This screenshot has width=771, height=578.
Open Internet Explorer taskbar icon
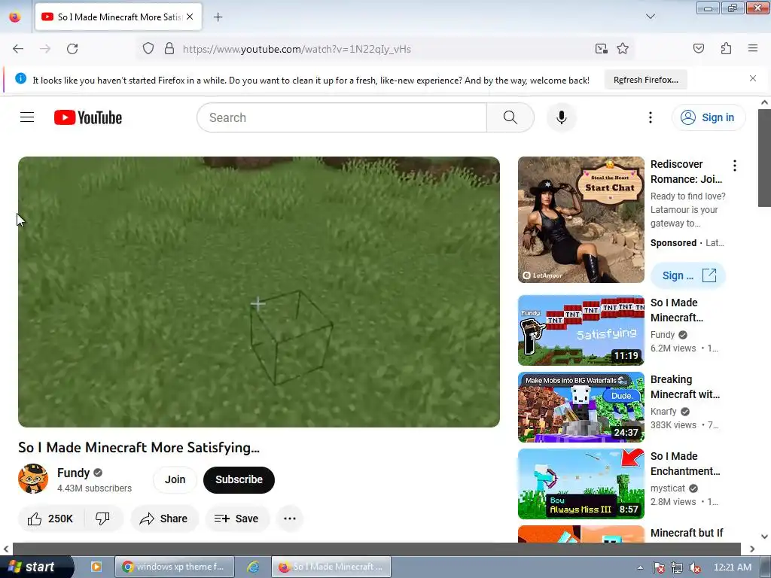point(253,567)
